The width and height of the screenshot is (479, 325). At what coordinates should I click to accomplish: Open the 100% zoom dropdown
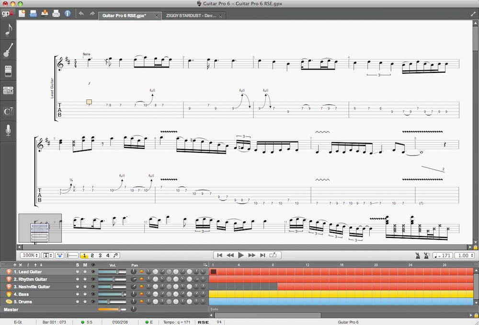(29, 256)
